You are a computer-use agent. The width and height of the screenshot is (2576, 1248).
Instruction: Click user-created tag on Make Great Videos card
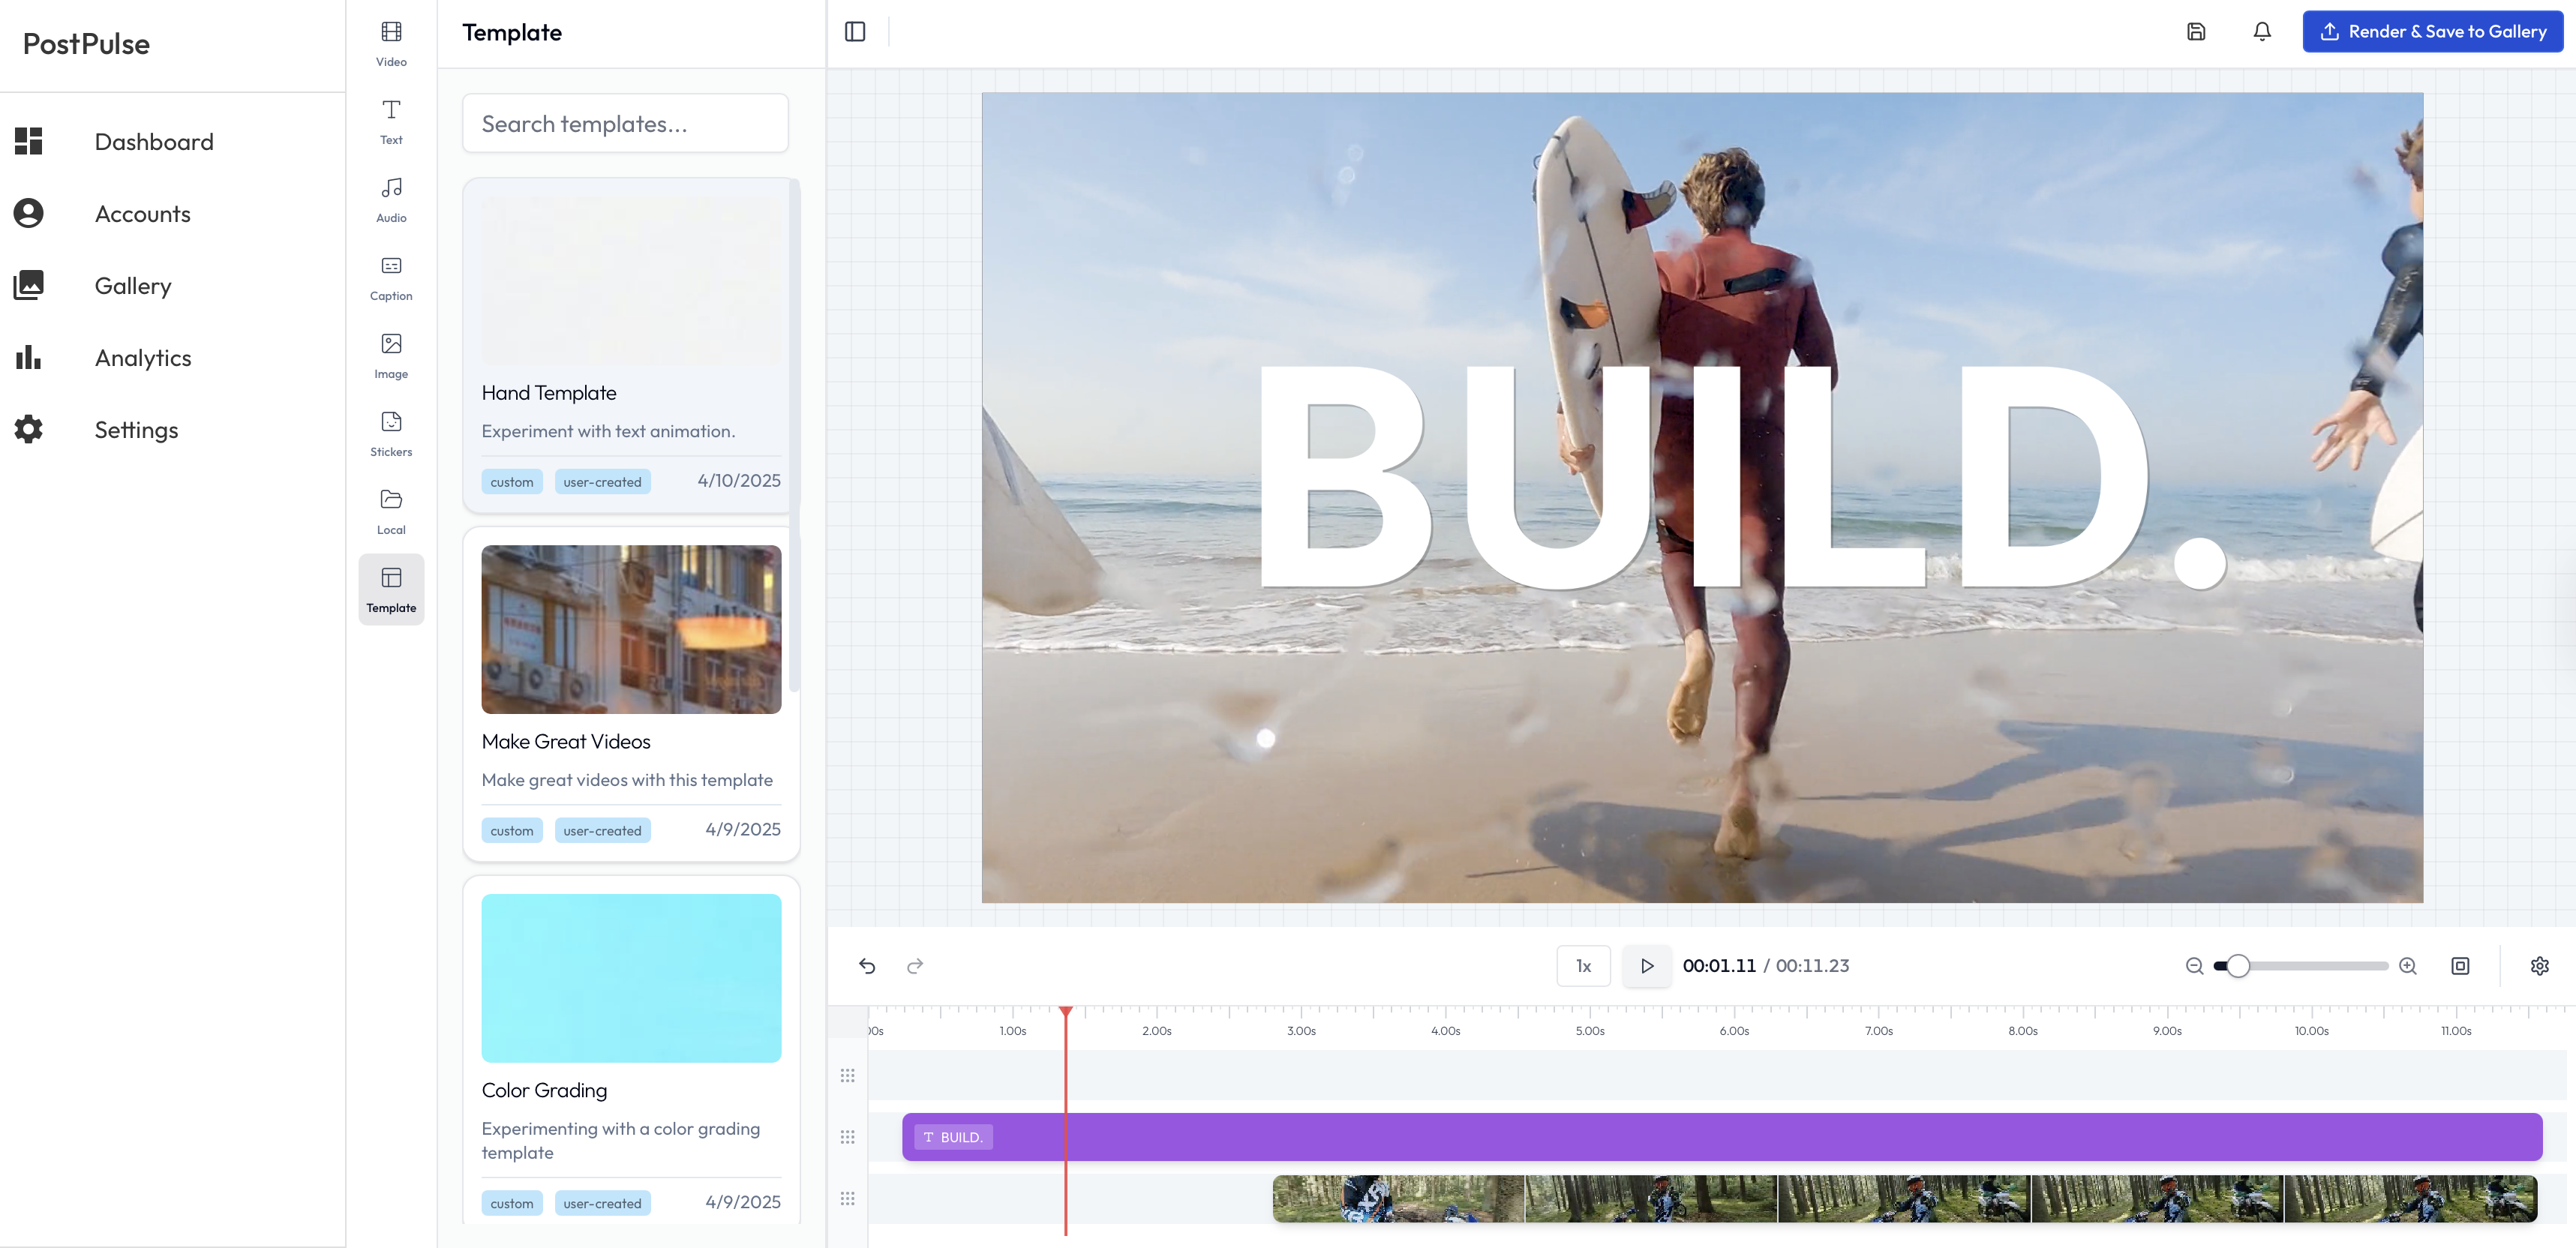pos(602,831)
